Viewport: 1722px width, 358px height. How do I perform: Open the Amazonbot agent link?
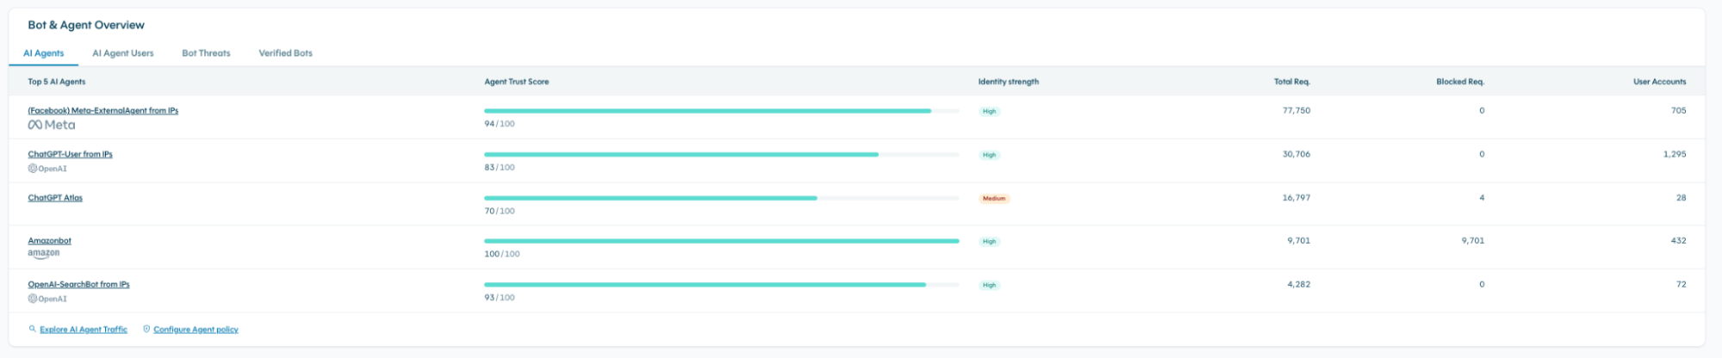coord(49,241)
